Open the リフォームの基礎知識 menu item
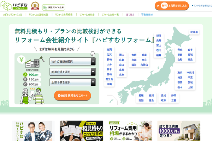 (x=39, y=14)
